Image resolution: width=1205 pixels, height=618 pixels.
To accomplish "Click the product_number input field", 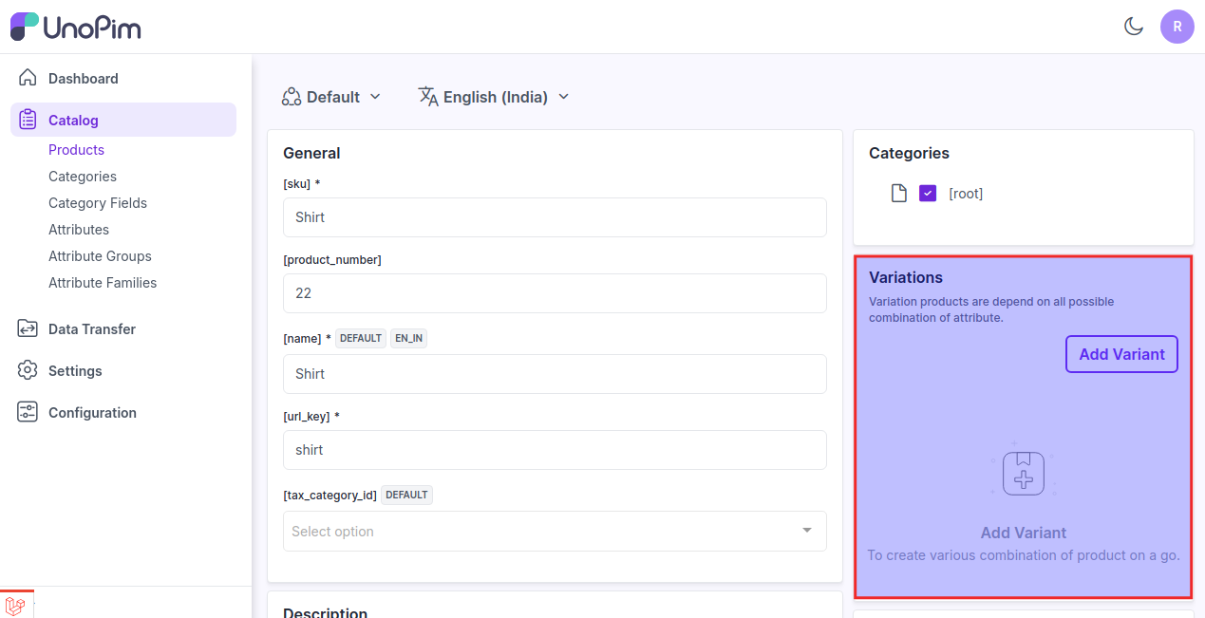I will (555, 293).
